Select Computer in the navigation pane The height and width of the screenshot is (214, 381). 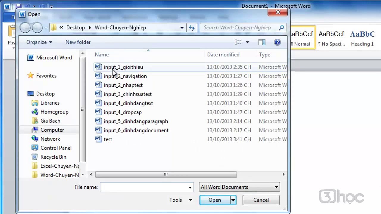click(x=49, y=130)
